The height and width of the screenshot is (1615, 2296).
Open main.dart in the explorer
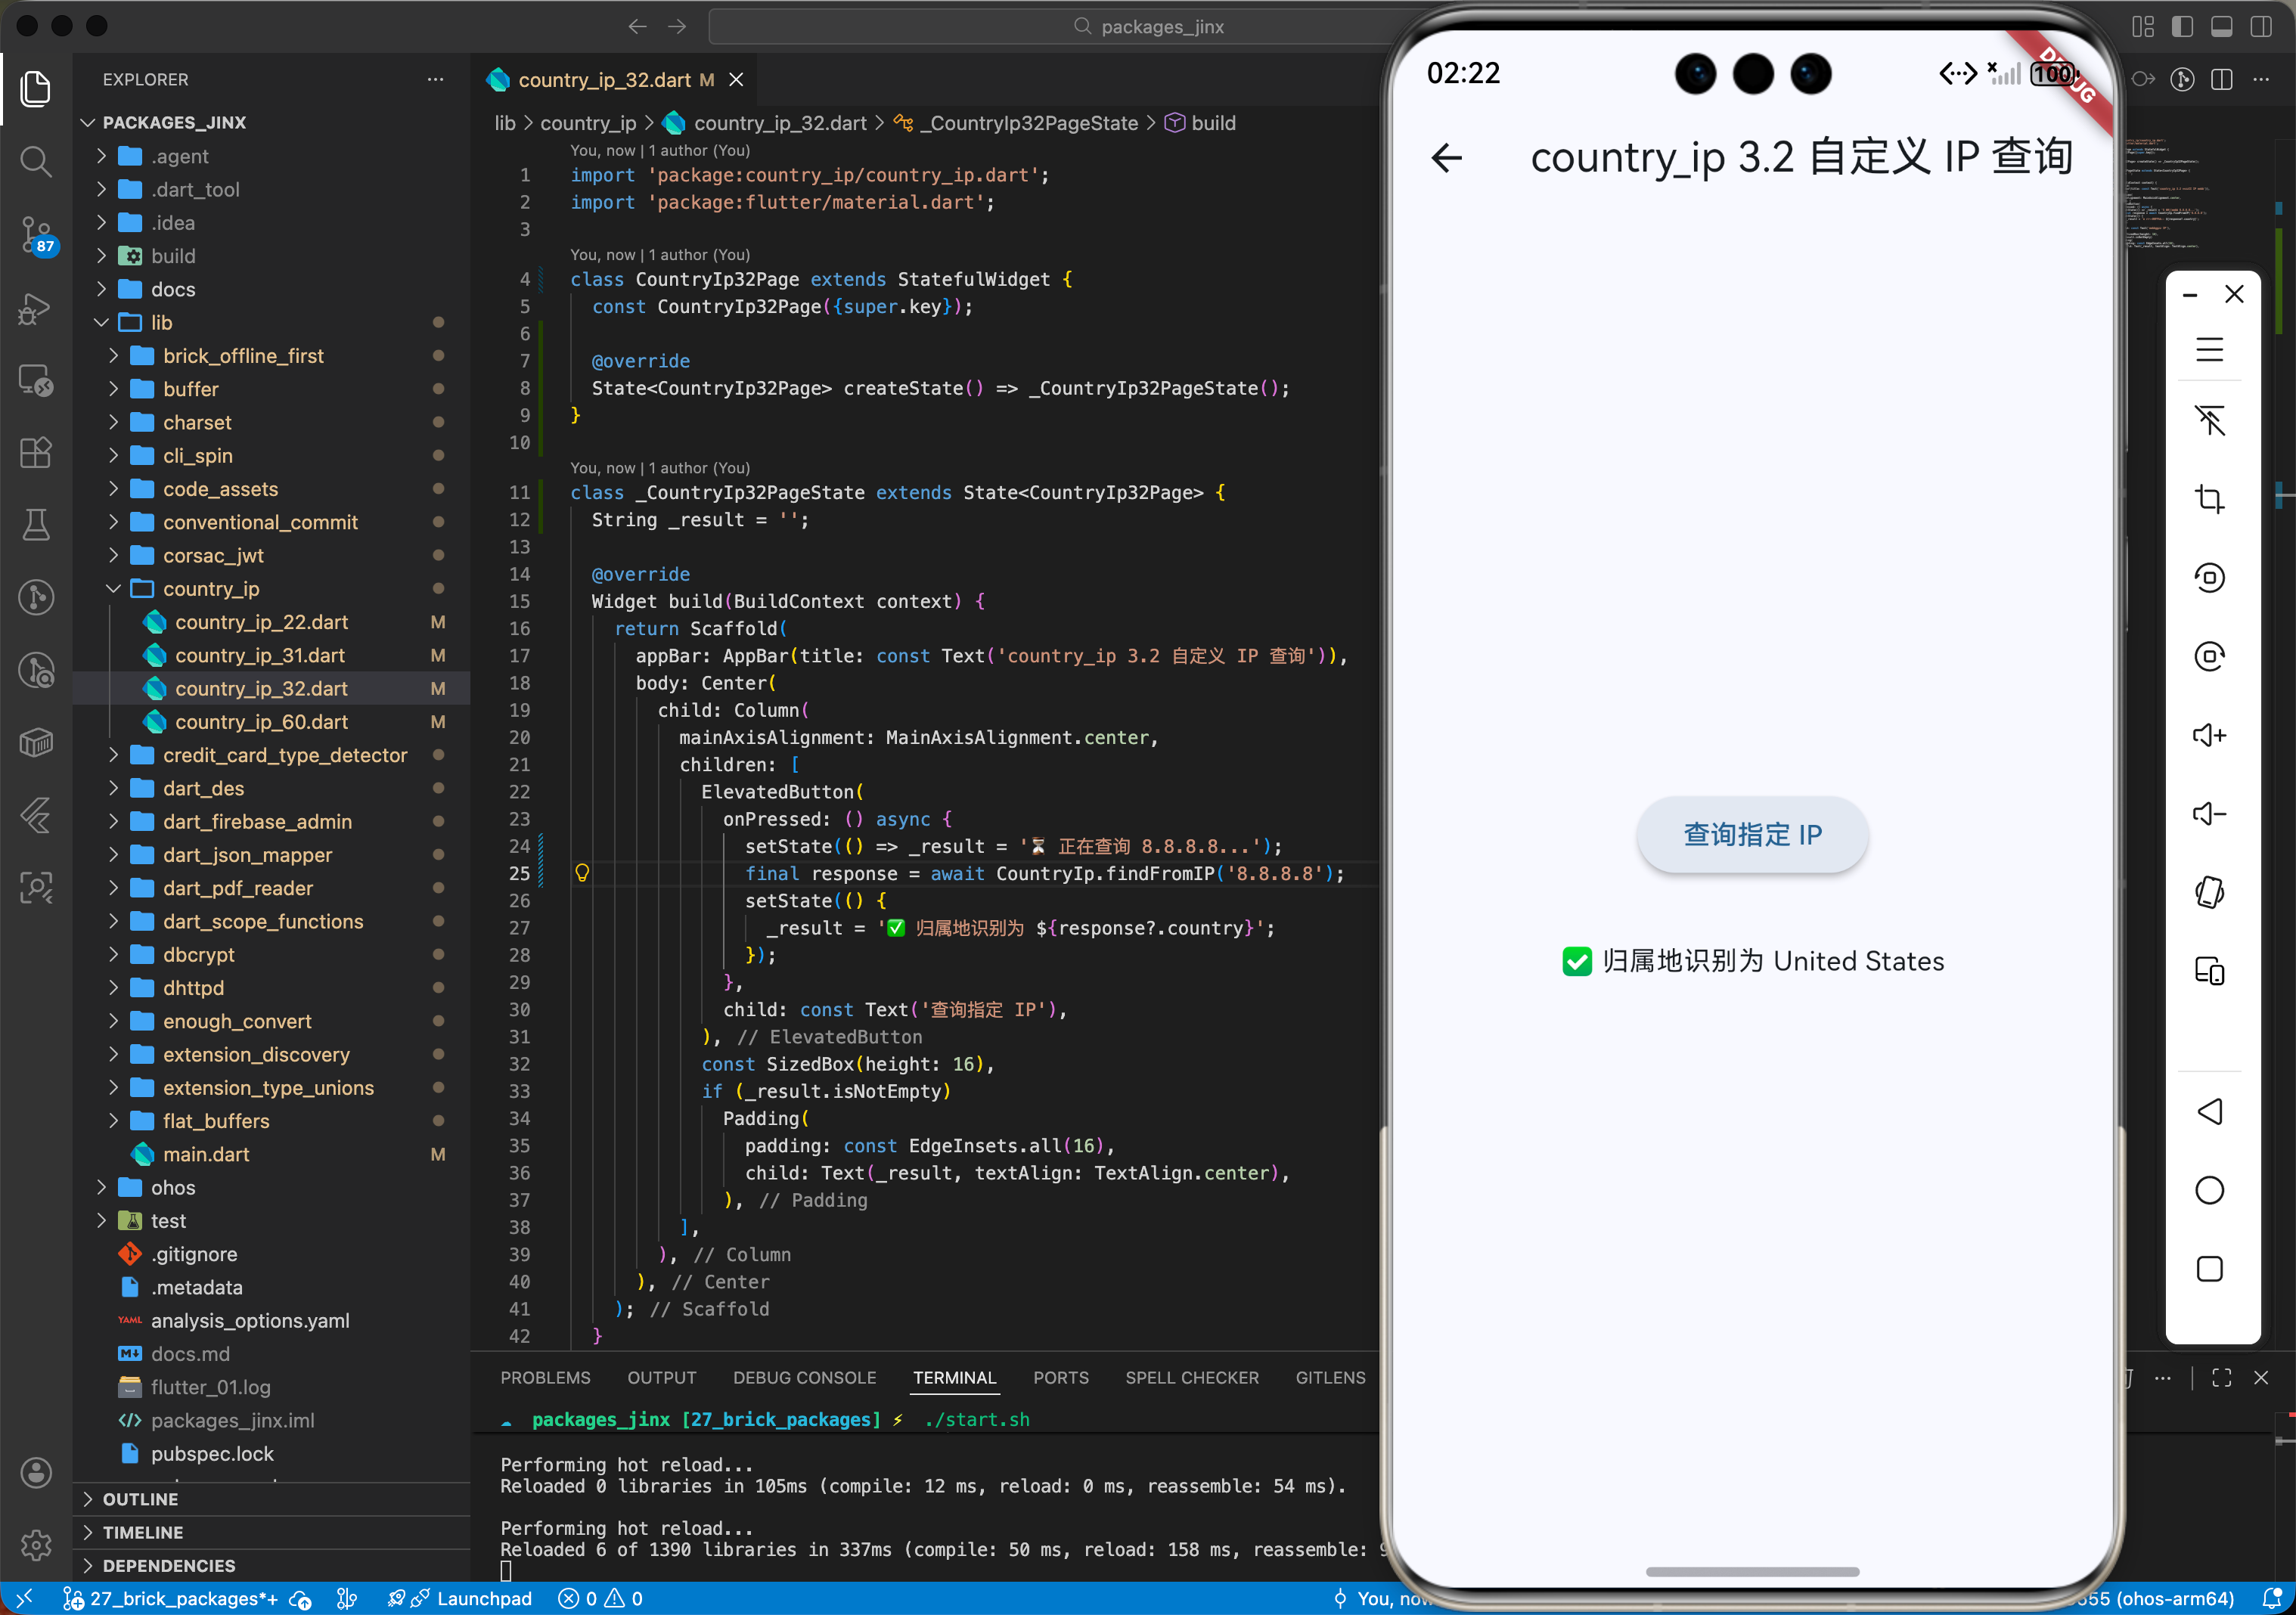pyautogui.click(x=206, y=1154)
